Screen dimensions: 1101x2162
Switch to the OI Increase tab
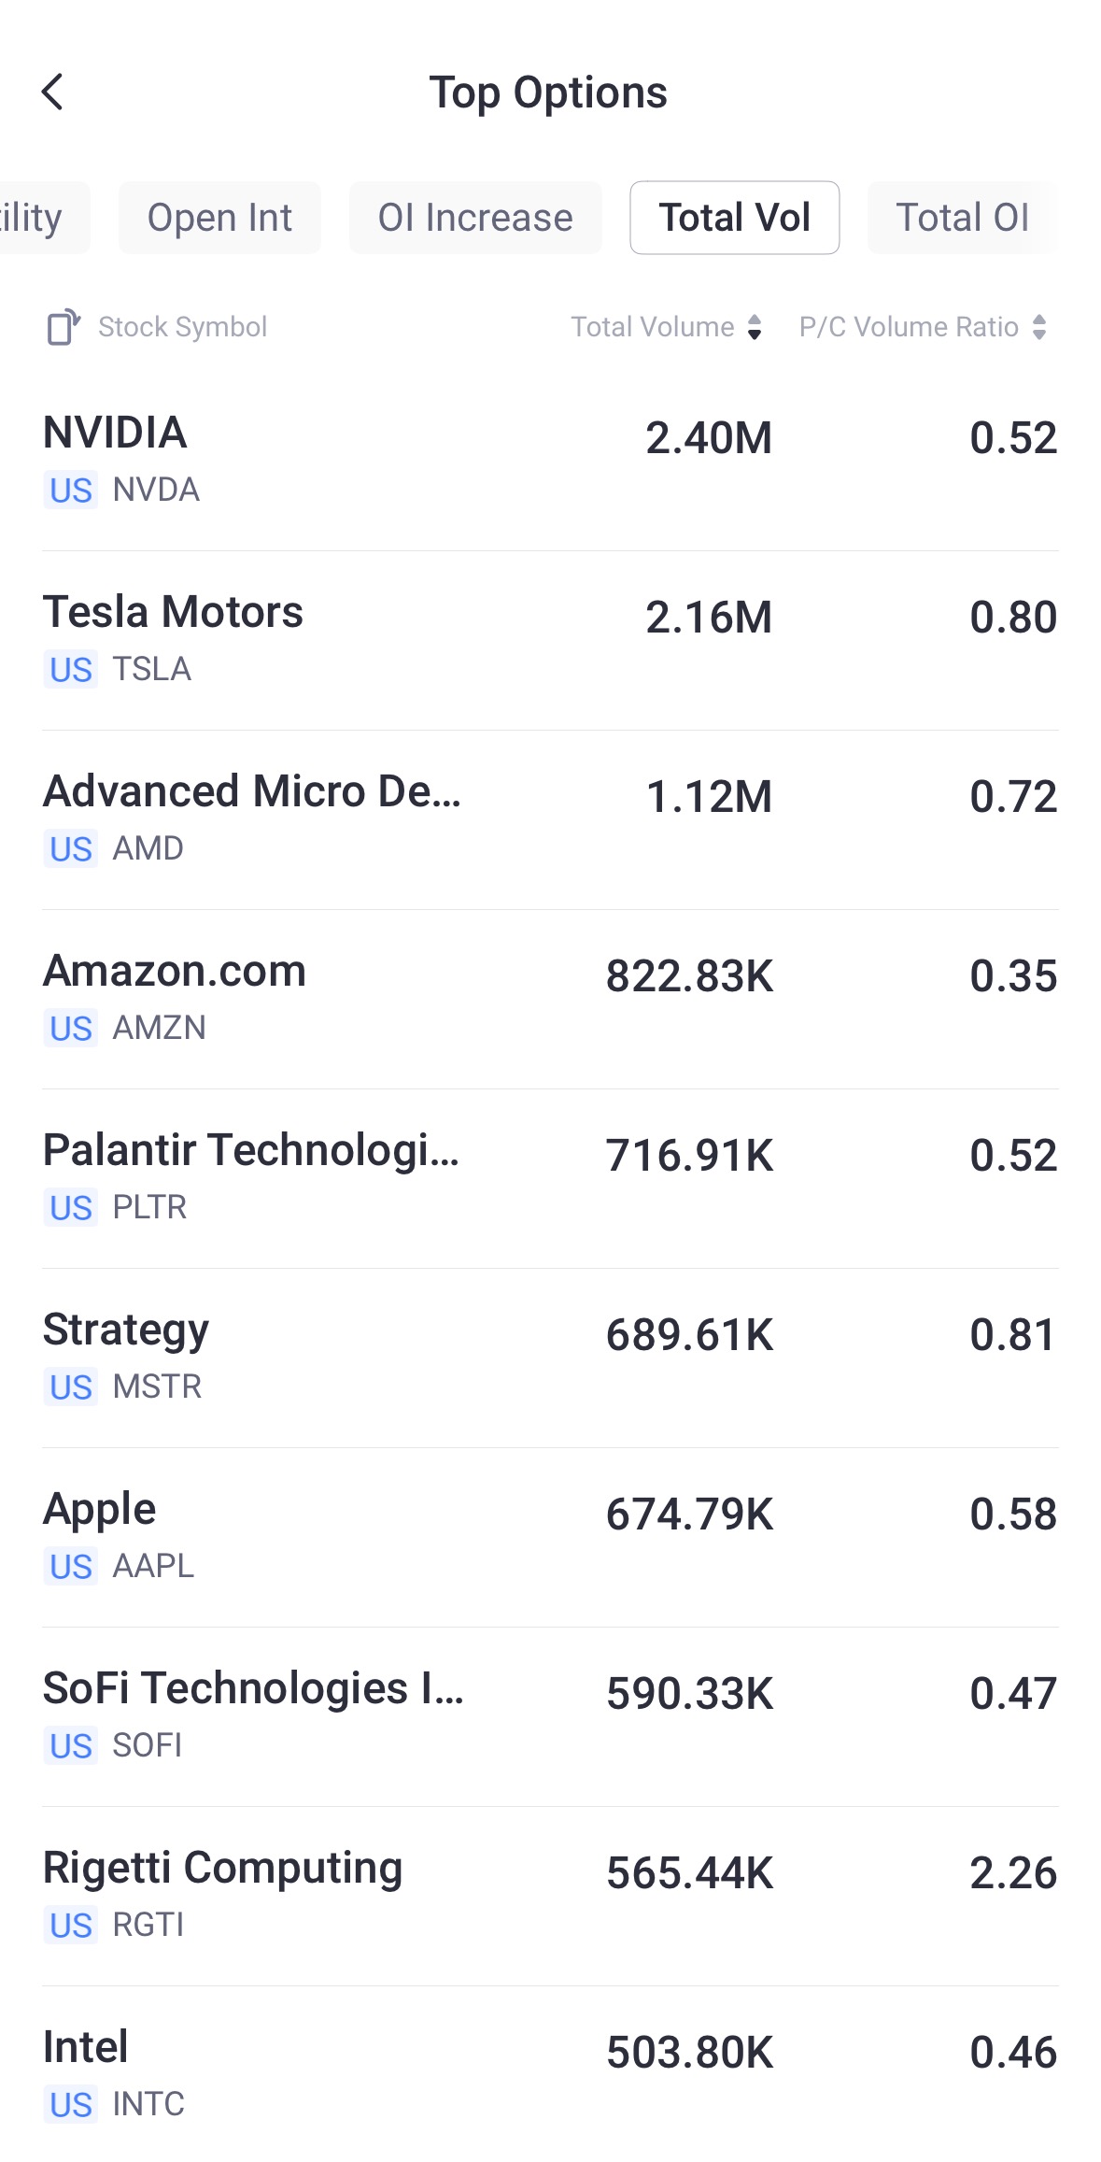[475, 218]
